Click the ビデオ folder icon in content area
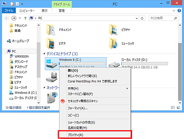The image size is (184, 139). pos(51,43)
